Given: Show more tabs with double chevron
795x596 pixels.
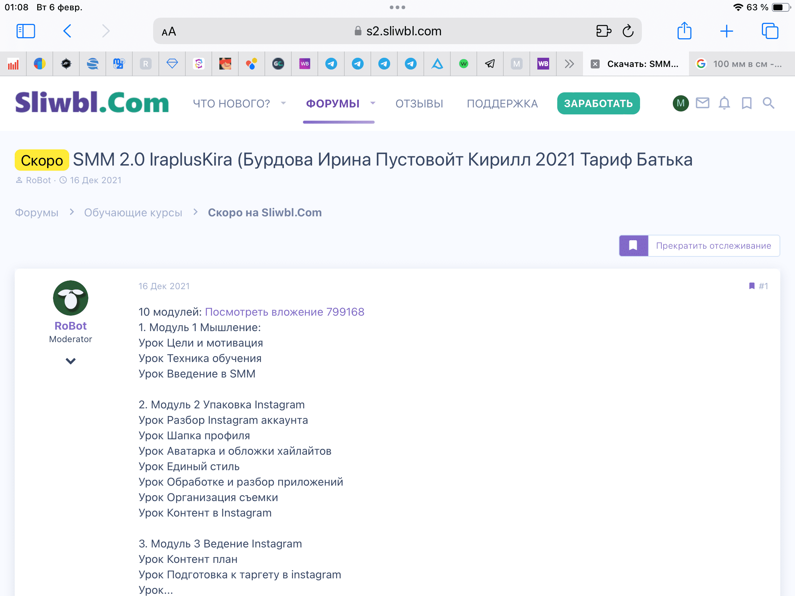Looking at the screenshot, I should [x=569, y=64].
